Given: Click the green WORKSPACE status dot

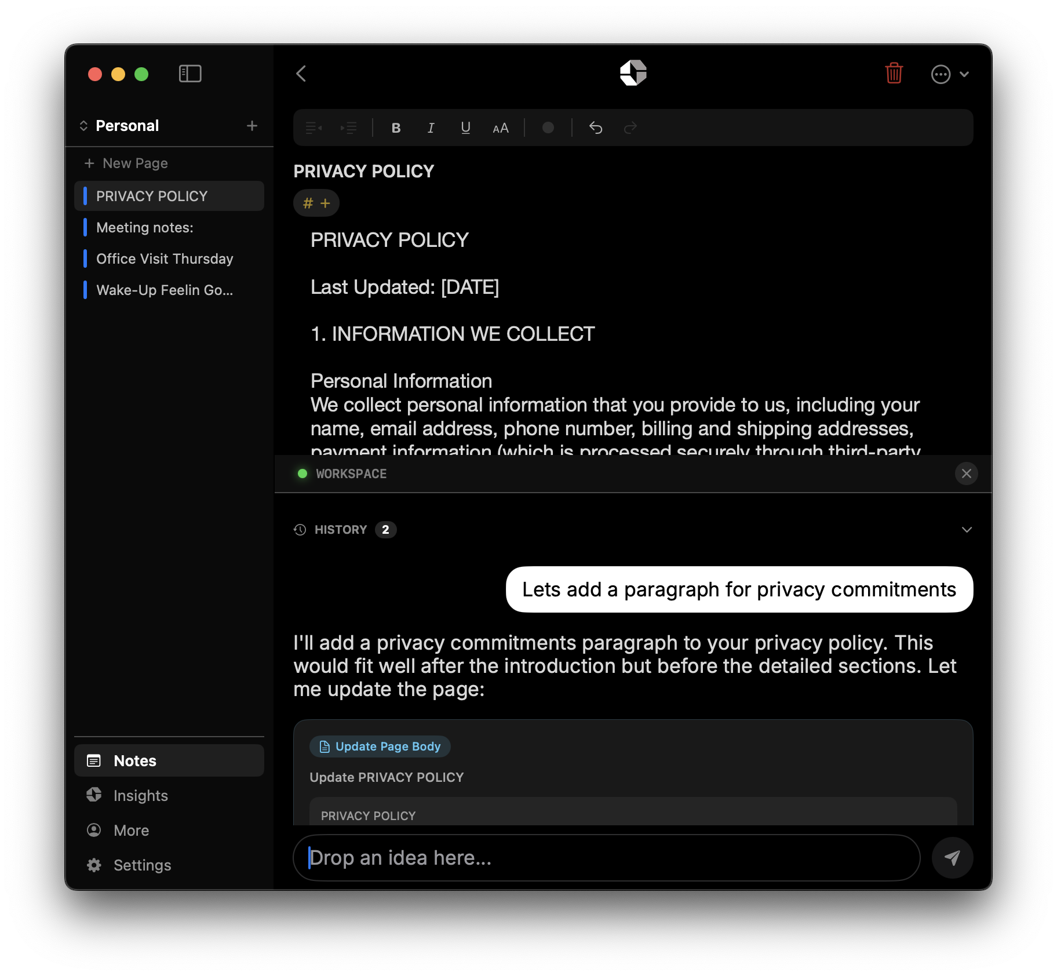Looking at the screenshot, I should click(302, 474).
